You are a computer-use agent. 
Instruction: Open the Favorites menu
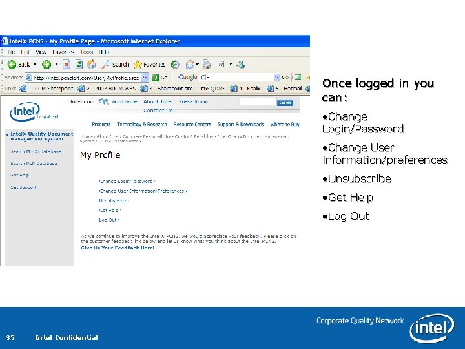(63, 52)
